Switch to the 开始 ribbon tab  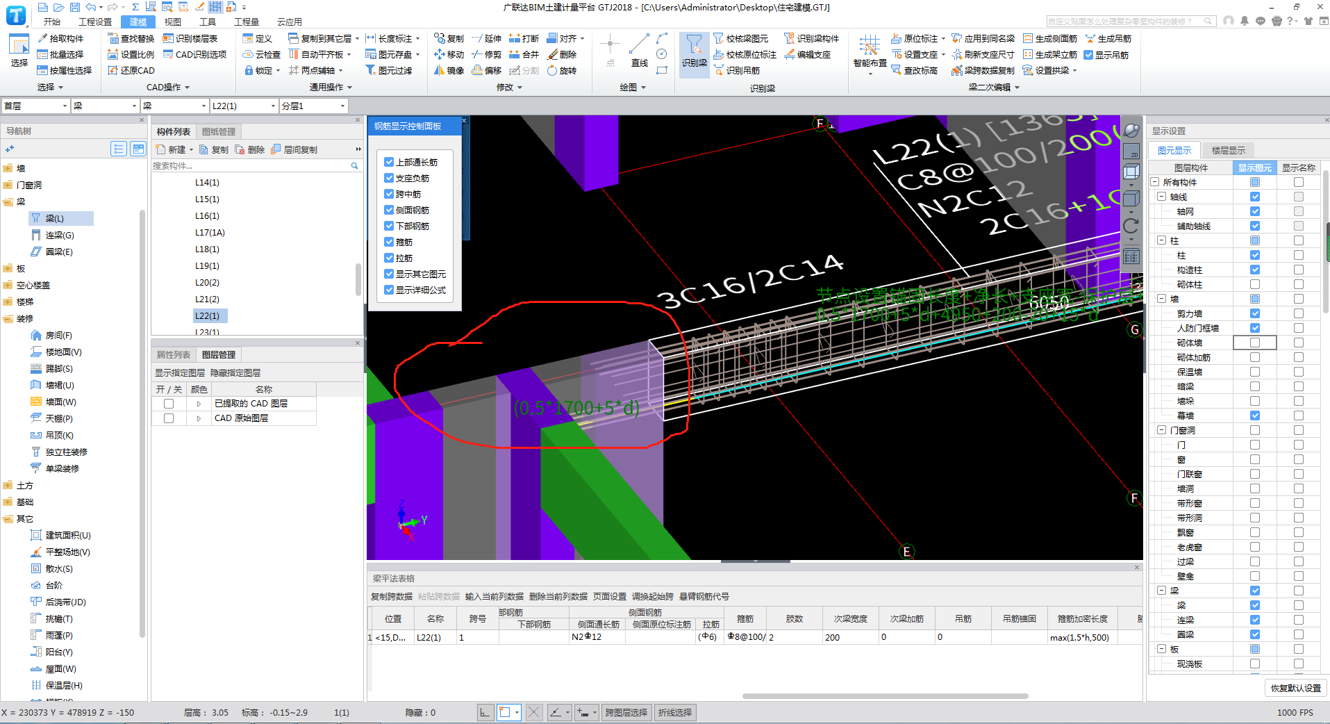click(52, 22)
